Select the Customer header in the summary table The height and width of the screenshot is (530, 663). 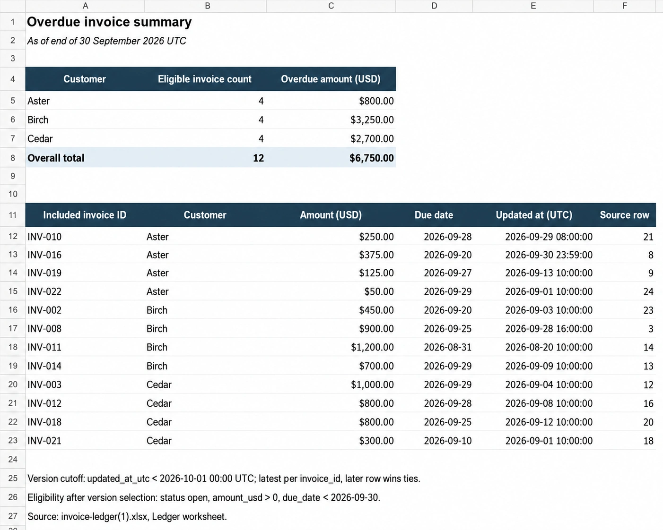pos(85,79)
